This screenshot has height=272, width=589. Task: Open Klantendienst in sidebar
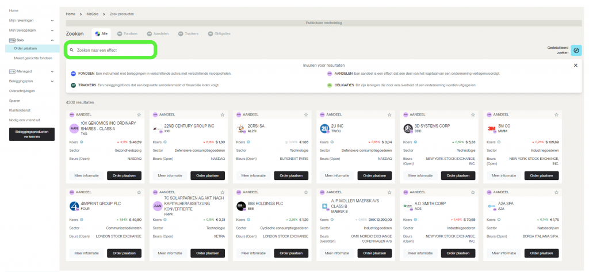(20, 110)
